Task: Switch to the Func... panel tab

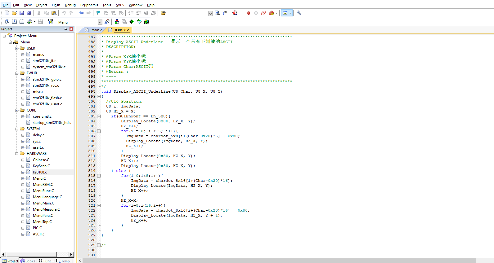Action: 46,261
